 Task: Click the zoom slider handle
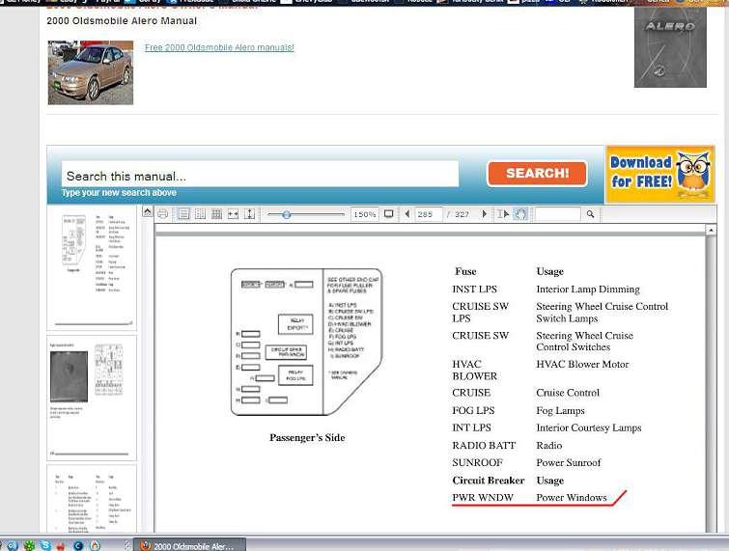tap(287, 214)
